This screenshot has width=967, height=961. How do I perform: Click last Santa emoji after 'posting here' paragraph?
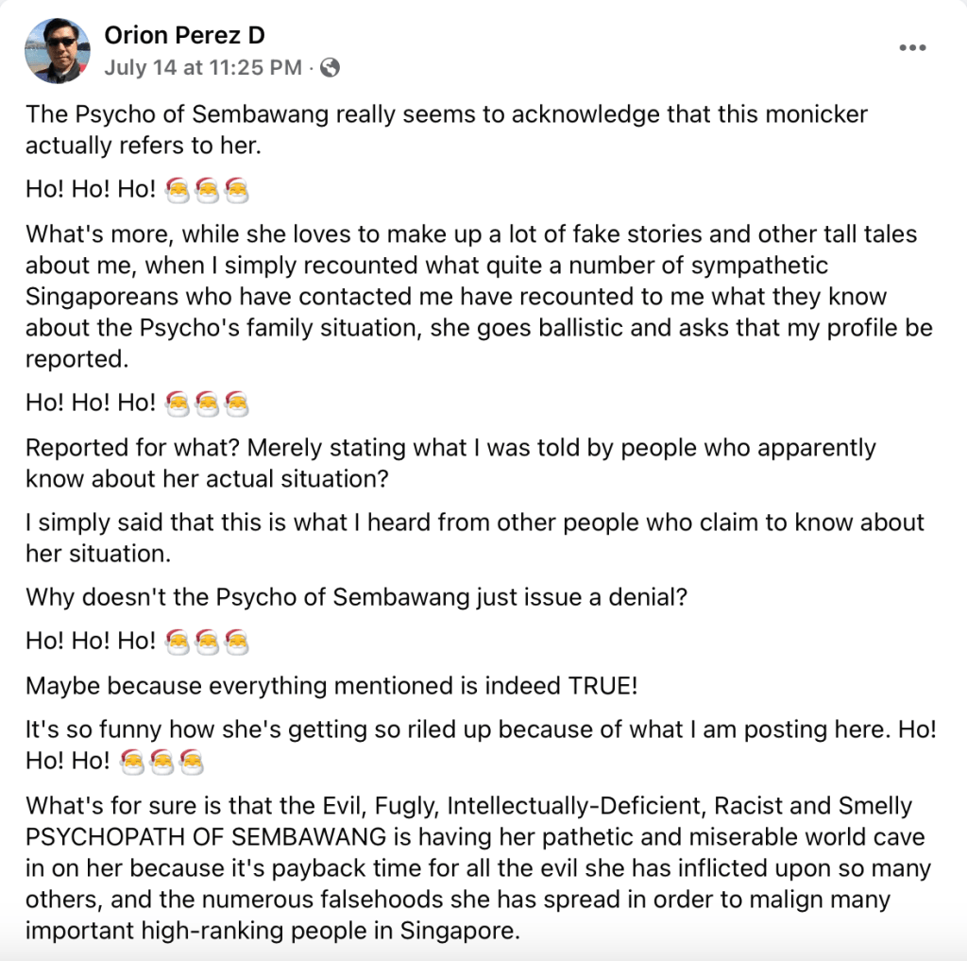pos(192,761)
